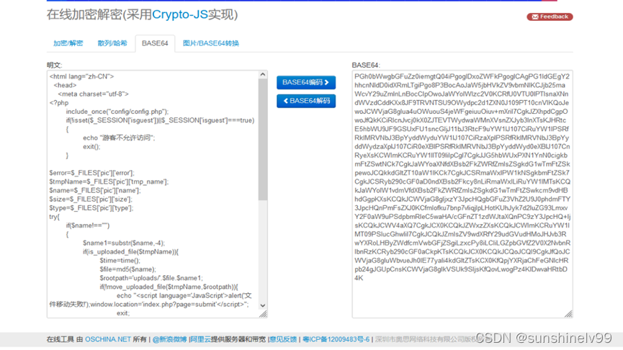Viewport: 623px width, 350px height.
Task: Select the BASE64 tab
Action: (155, 43)
